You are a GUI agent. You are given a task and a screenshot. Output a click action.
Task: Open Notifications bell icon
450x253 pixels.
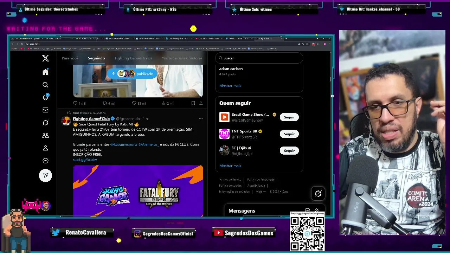pos(45,97)
